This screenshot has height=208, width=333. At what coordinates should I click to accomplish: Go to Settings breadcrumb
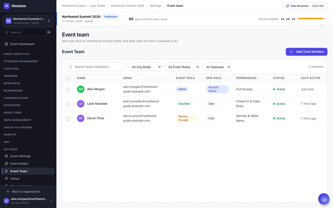(156, 6)
